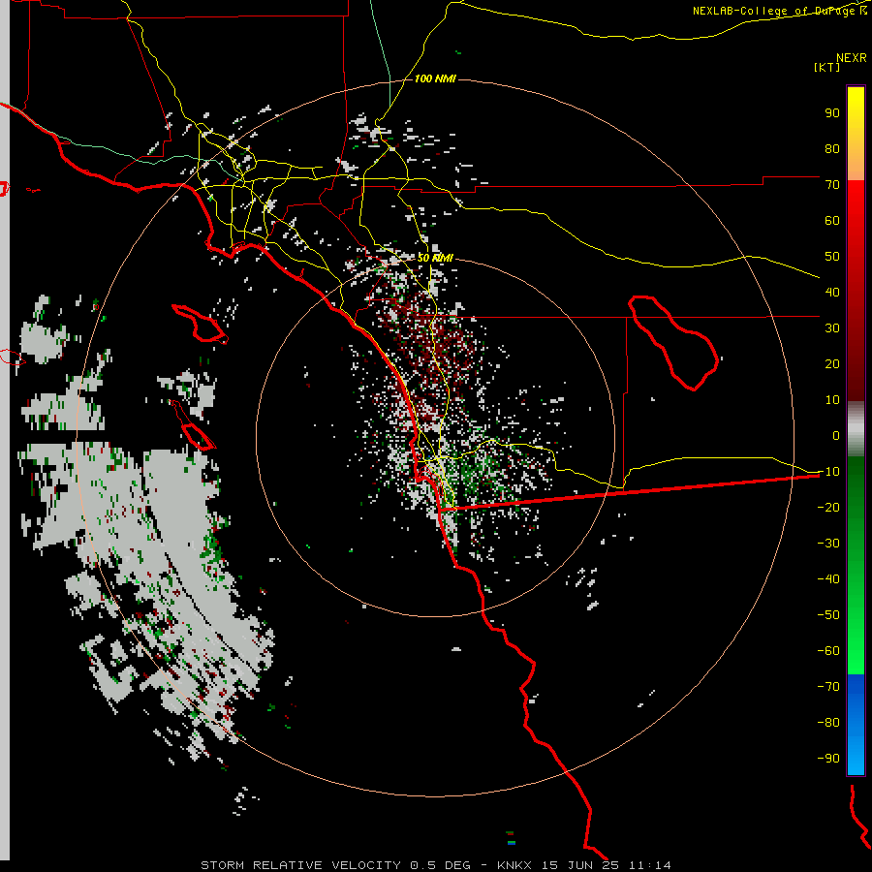
Task: Pick the bright green segment of the color bar
Action: 856,639
